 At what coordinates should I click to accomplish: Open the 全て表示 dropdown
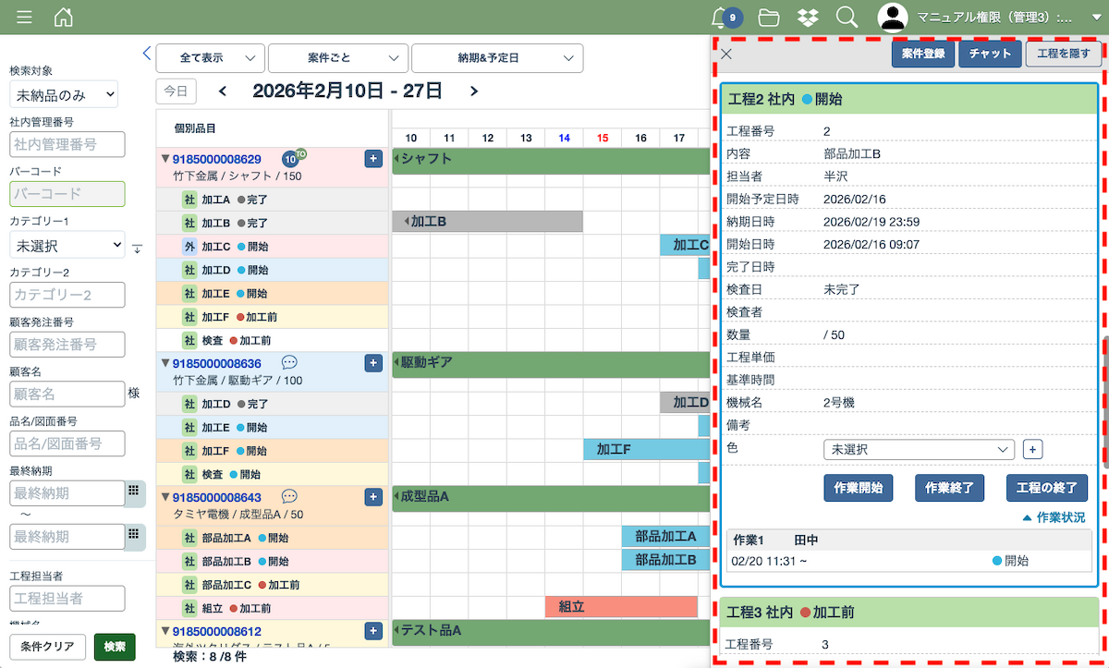(211, 58)
